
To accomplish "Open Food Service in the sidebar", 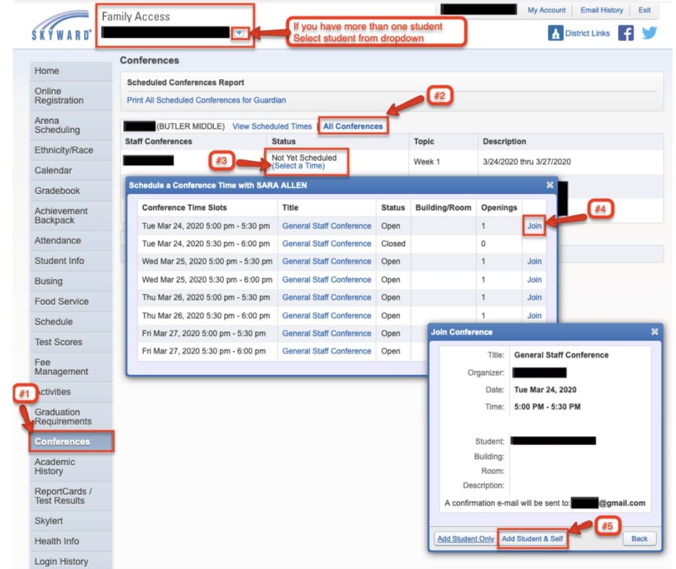I will click(71, 301).
